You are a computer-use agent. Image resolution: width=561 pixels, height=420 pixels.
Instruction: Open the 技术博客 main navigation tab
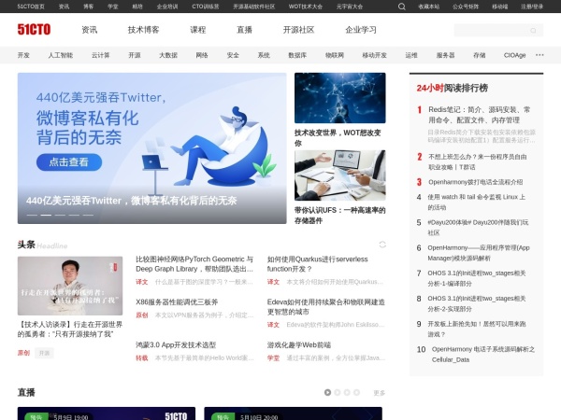pos(144,29)
